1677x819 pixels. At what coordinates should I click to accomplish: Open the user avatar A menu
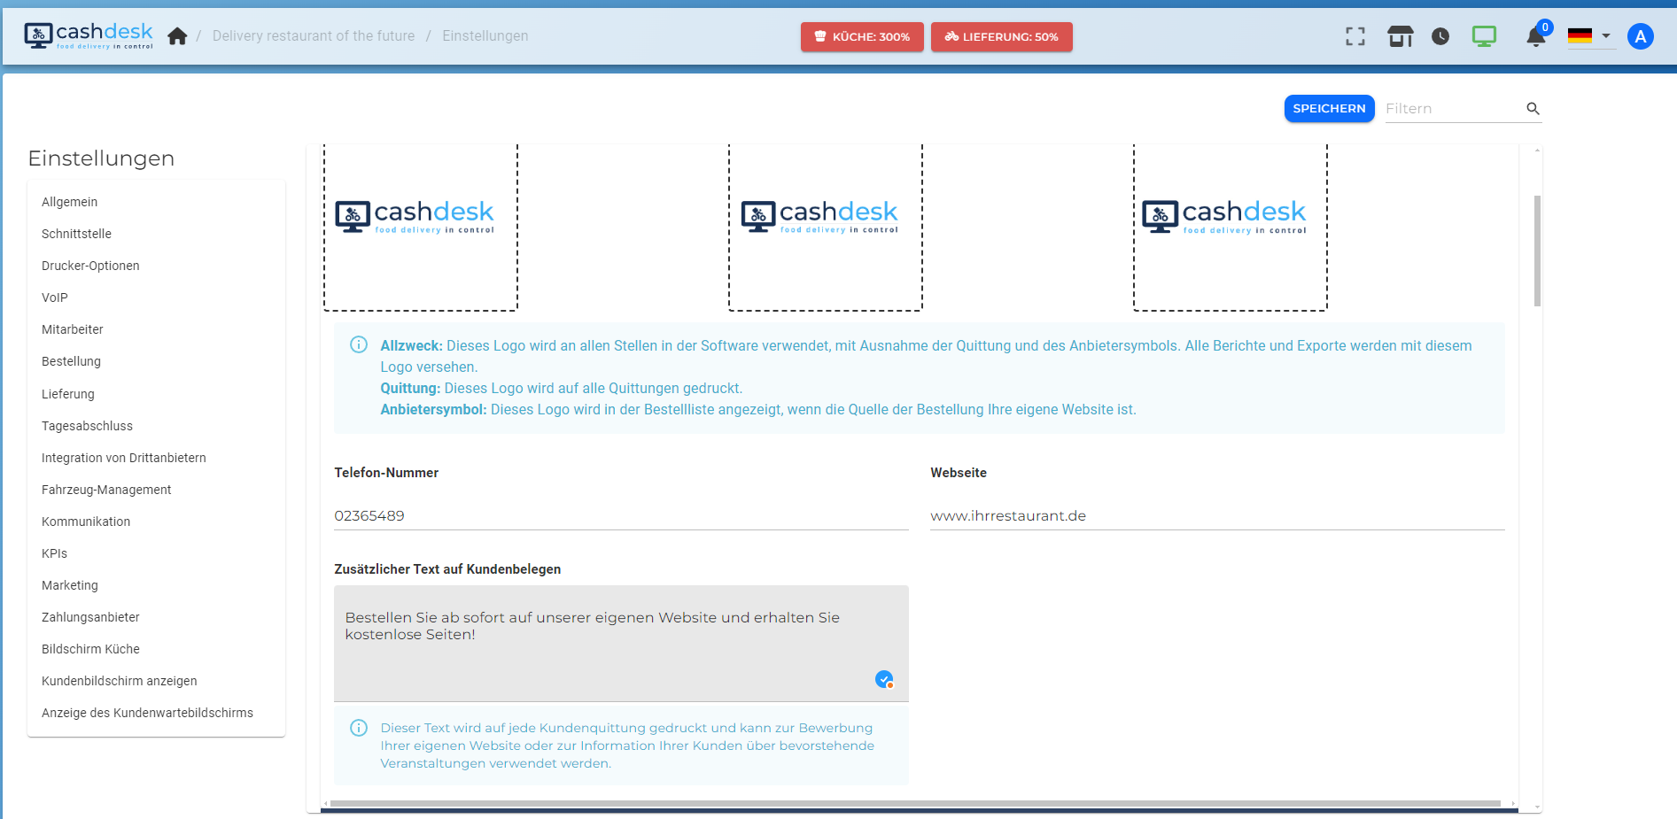pyautogui.click(x=1641, y=36)
